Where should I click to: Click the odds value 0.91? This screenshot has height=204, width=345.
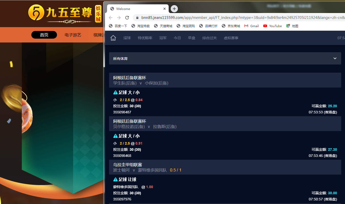coord(139,143)
